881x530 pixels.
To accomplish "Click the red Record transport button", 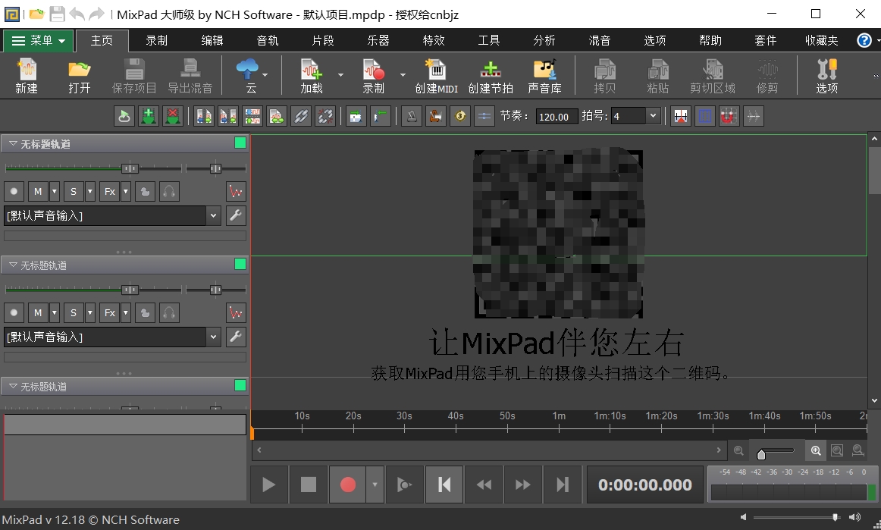I will [x=348, y=485].
